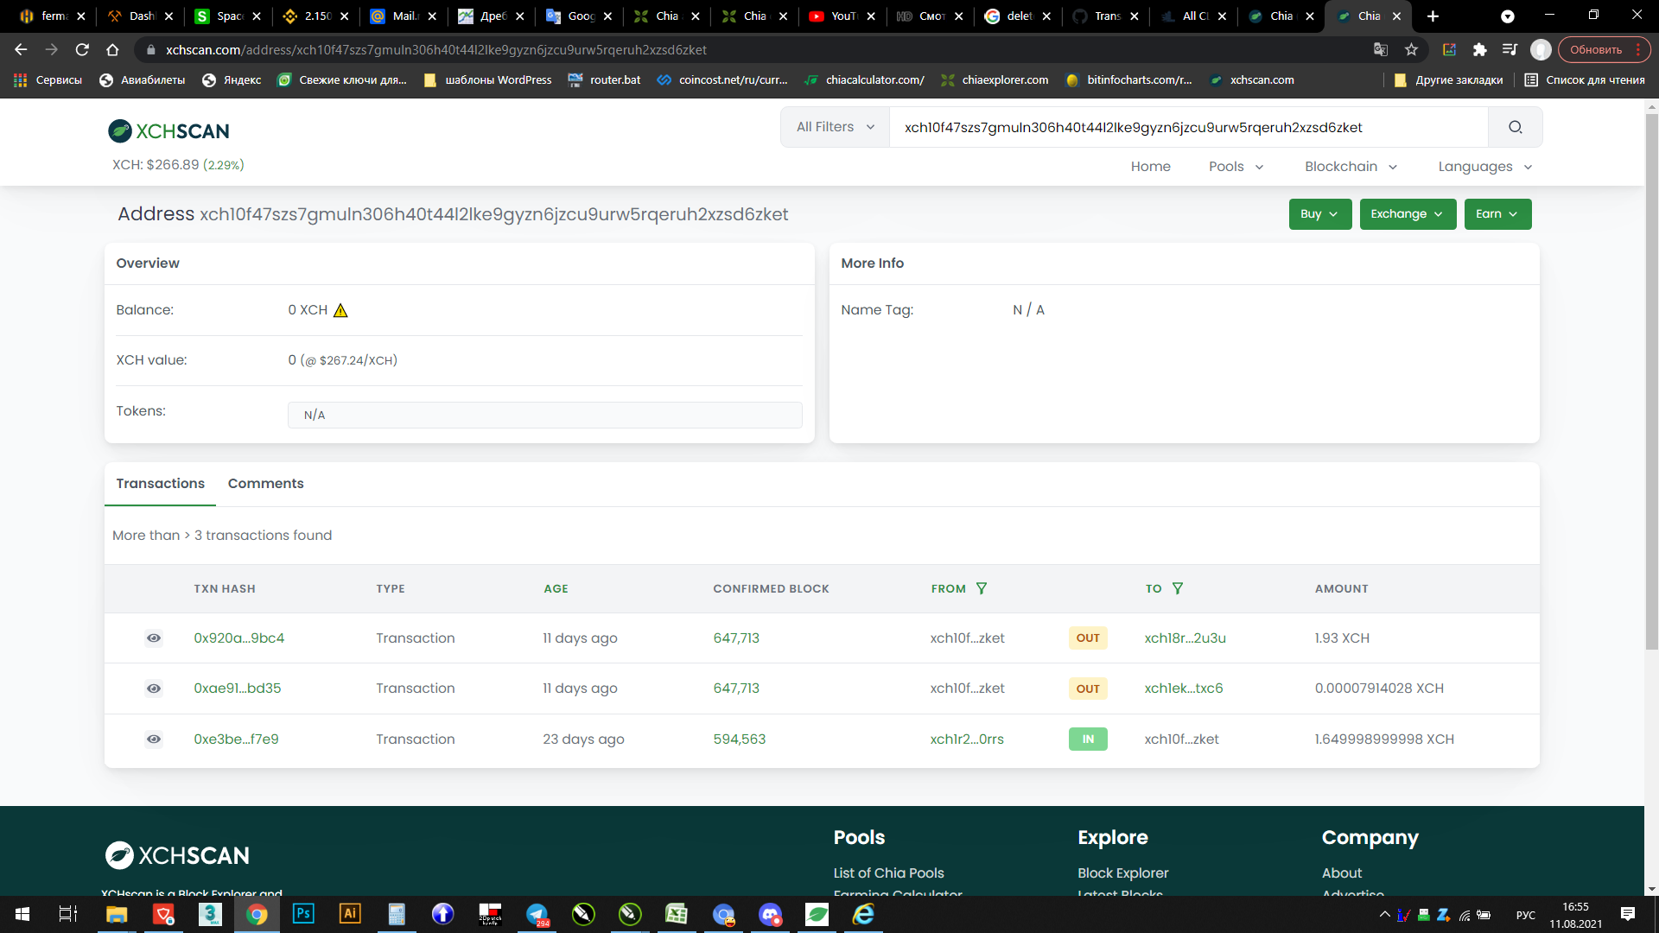Bookmark this page with star icon

coord(1411,50)
